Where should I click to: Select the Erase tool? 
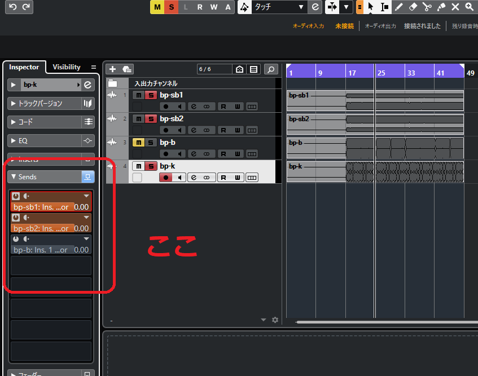[x=413, y=7]
